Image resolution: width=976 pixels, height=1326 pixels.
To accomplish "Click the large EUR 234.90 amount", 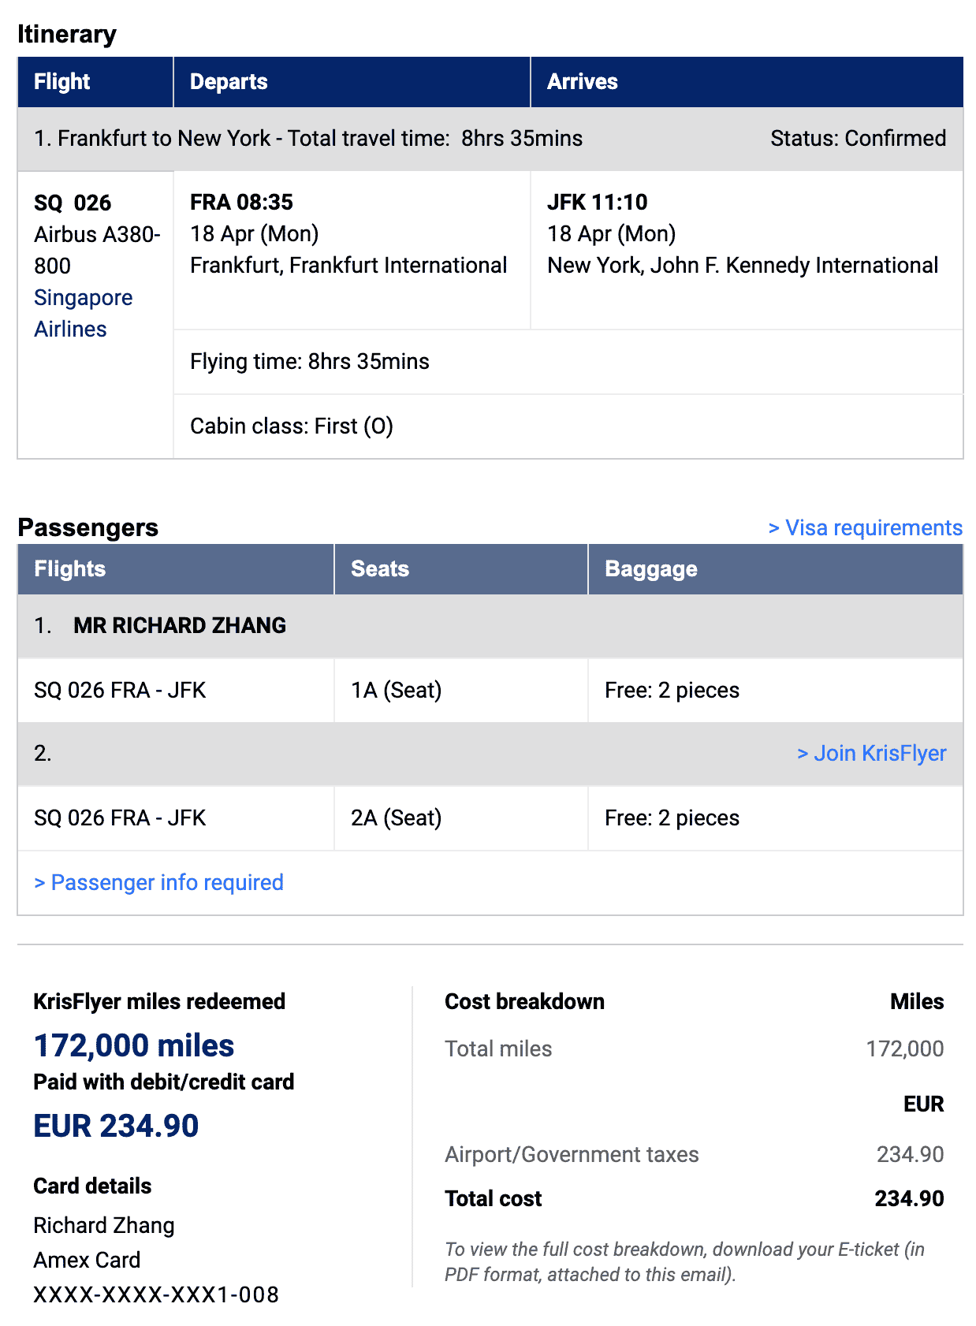I will 116,1125.
